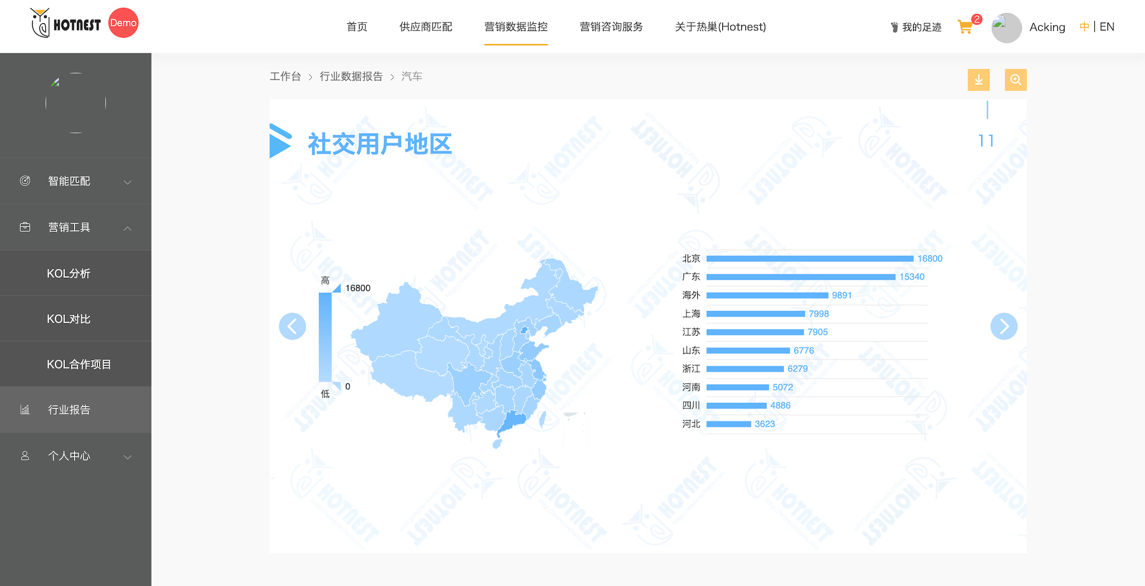Click the yellow zoom-in magnifier icon
Viewport: 1145px width, 586px height.
(1015, 80)
